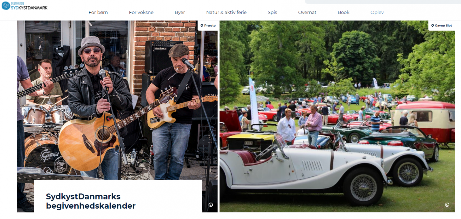
Task: Select Byer in the navigation bar
Action: point(180,12)
